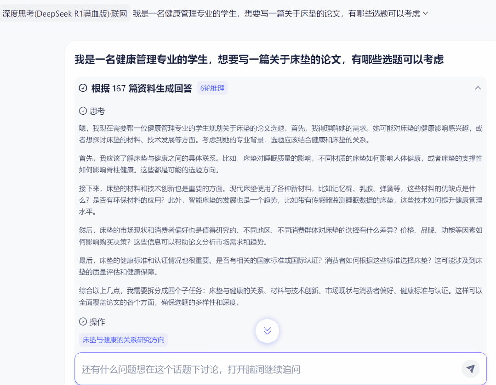Screen dimensions: 496x385
Task: Click paragraph starting with 嗯，我现在需要帮
Action: (x=280, y=134)
